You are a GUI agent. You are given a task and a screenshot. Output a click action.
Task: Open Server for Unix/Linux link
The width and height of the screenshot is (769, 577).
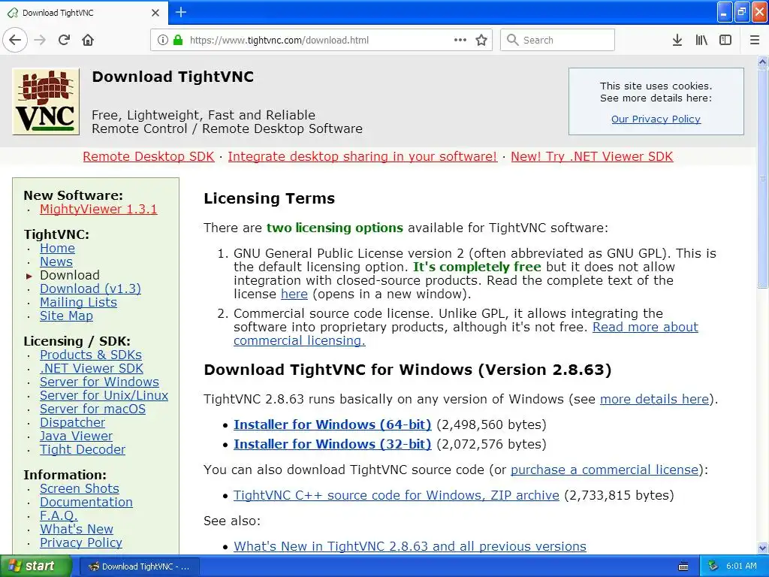click(x=104, y=395)
